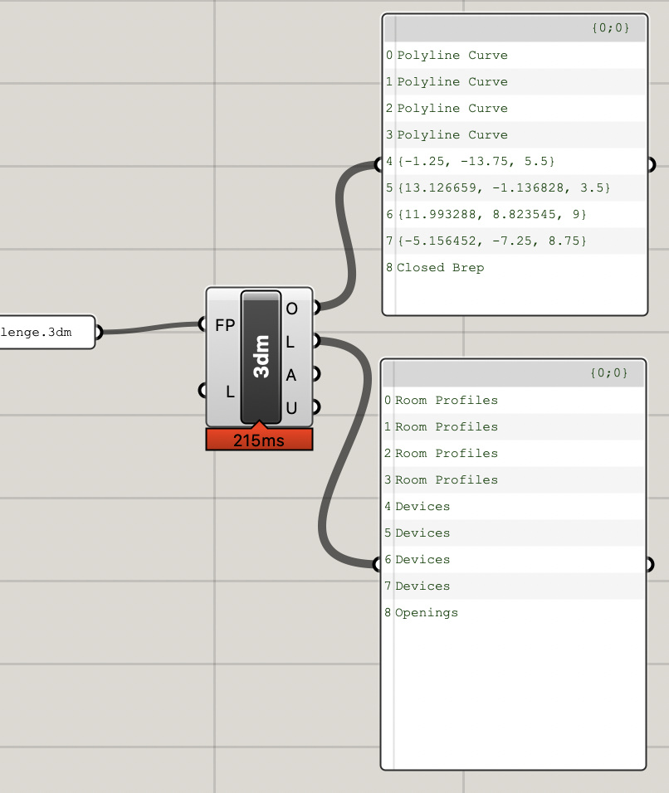Select the U output of the 3dm component

[x=292, y=408]
